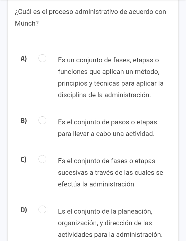
Task: Click the text "principios y técnicas para aplicar la"
Action: coord(111,84)
